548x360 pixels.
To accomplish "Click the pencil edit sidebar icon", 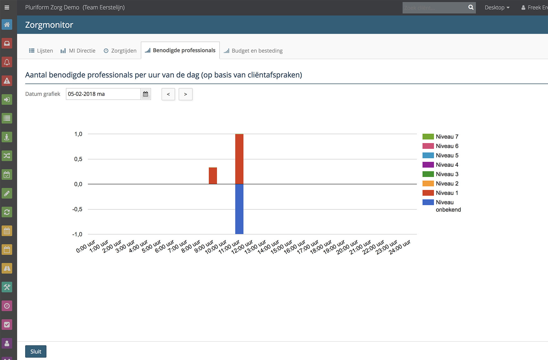I will pos(7,193).
